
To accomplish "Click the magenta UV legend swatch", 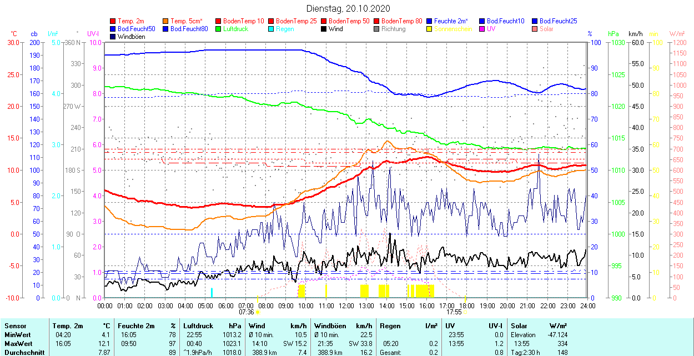I will pos(482,29).
